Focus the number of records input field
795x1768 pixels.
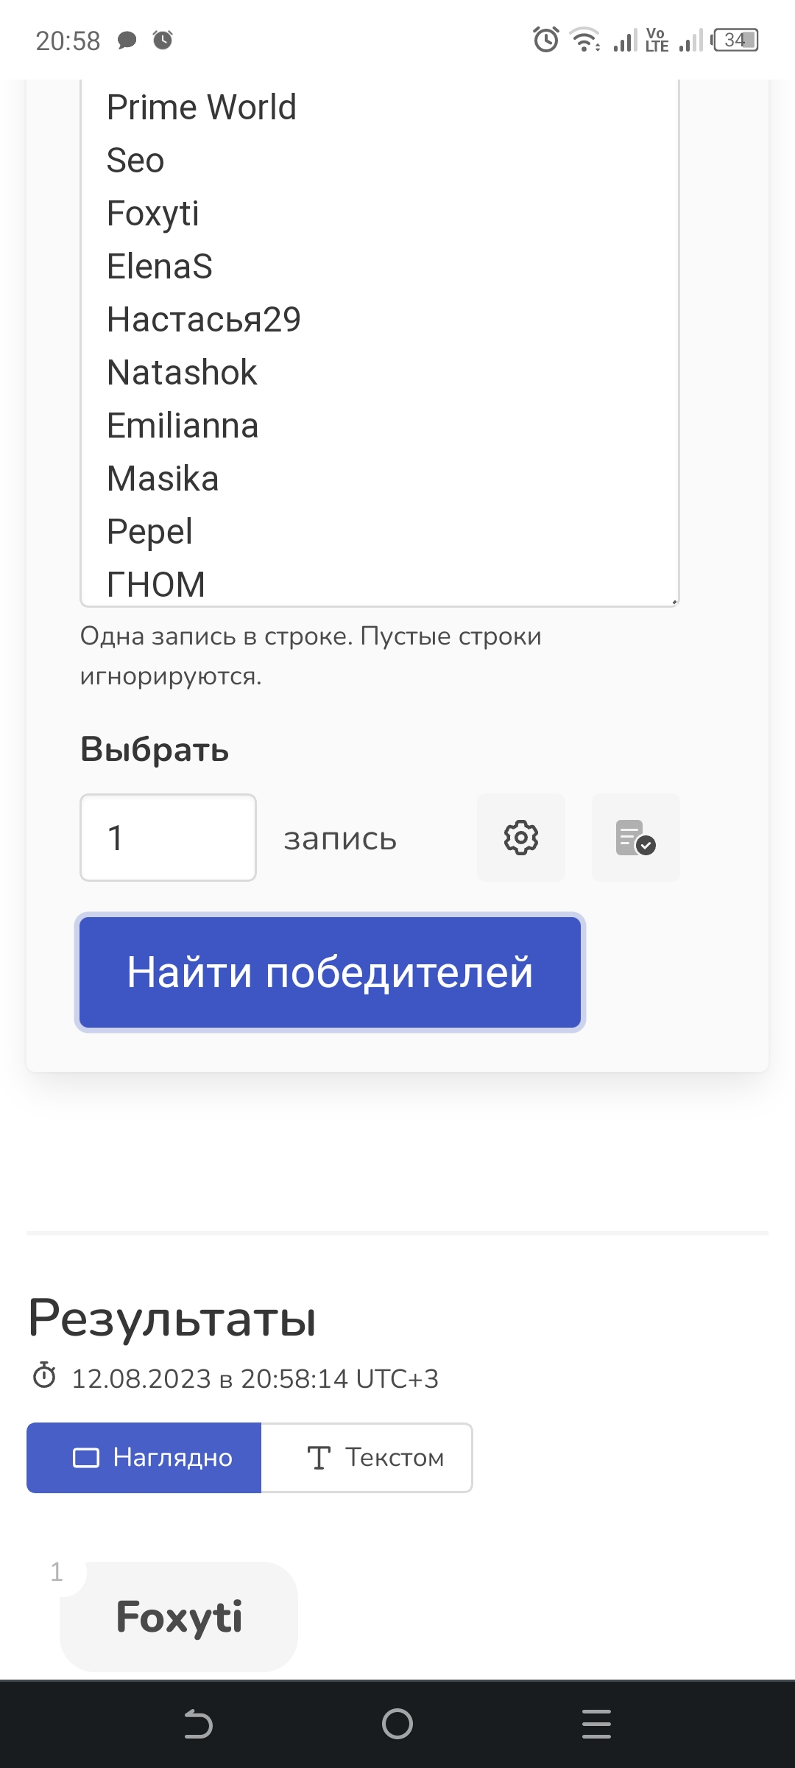tap(169, 838)
